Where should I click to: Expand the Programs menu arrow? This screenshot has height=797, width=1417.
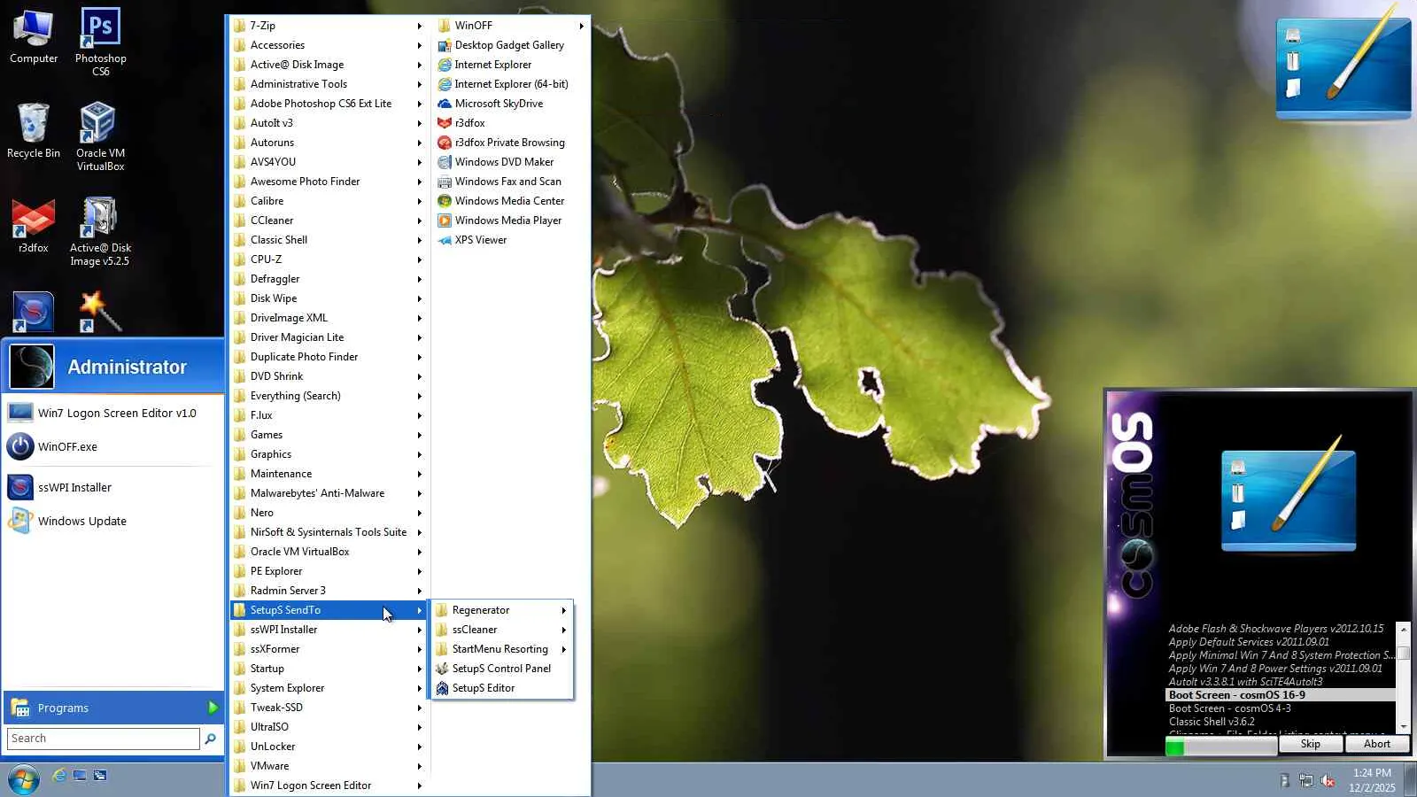click(213, 708)
